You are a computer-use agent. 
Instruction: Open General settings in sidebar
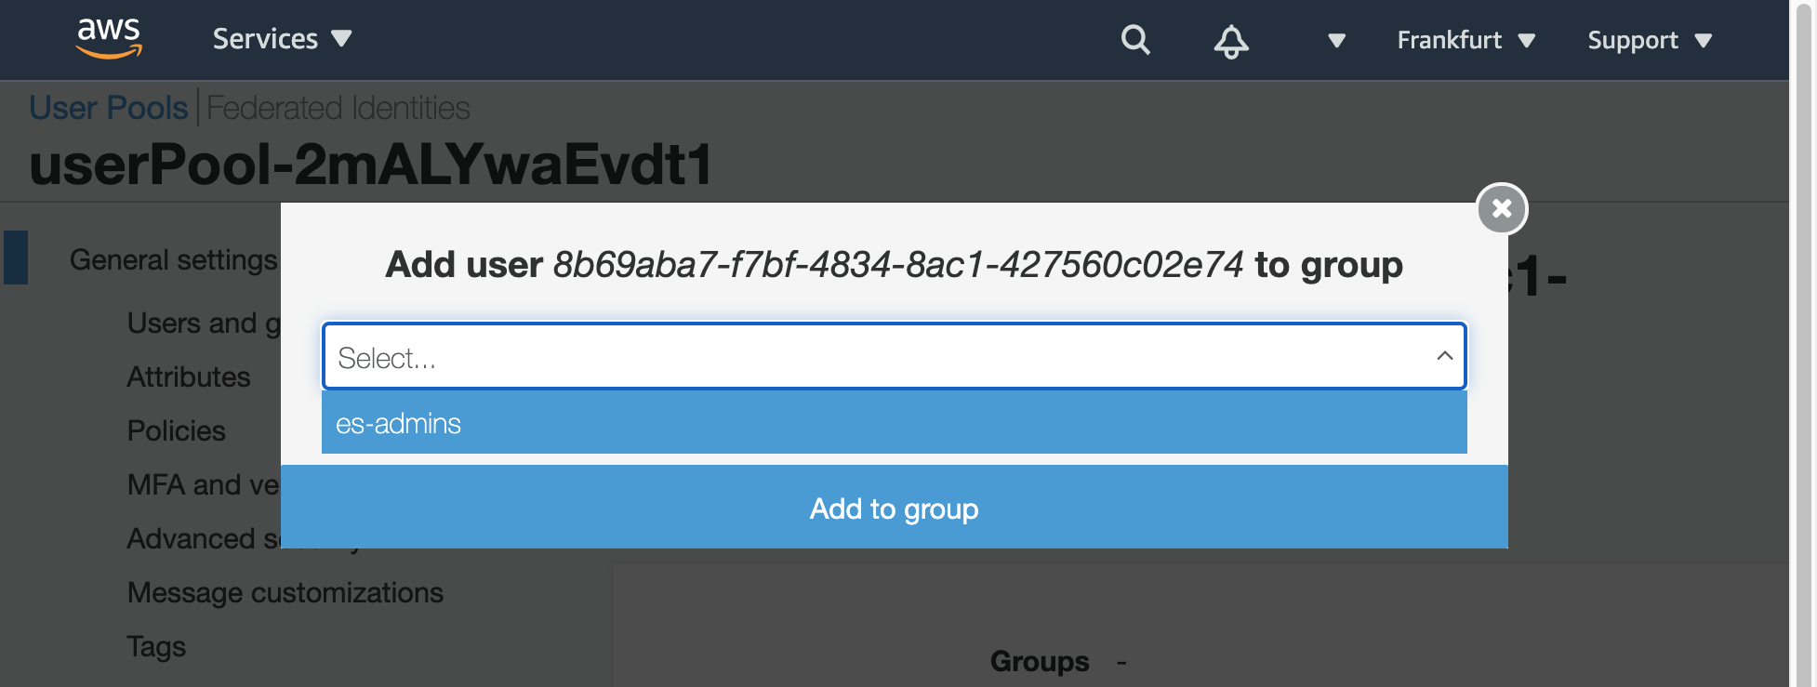pos(174,259)
